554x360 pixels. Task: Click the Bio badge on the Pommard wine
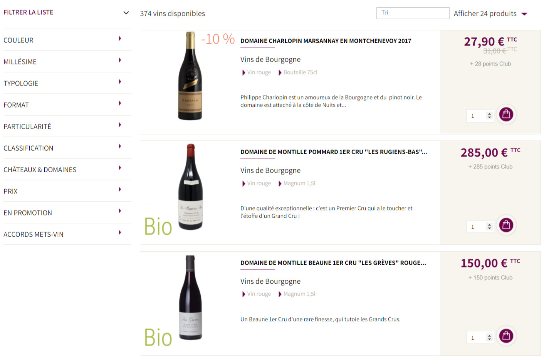point(158,226)
